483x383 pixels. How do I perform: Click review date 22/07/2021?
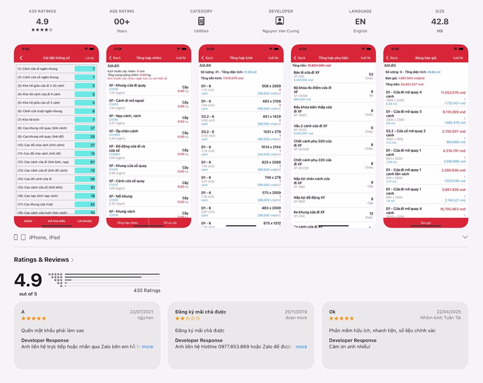click(141, 312)
